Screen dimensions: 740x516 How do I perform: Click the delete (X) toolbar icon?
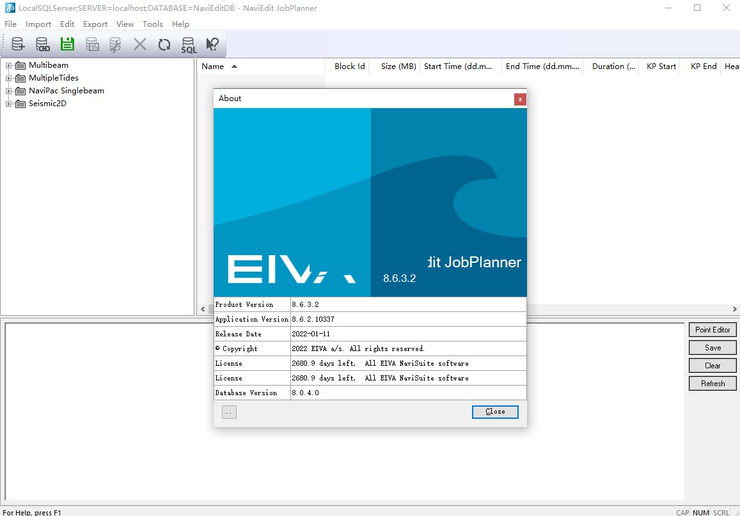(x=140, y=43)
